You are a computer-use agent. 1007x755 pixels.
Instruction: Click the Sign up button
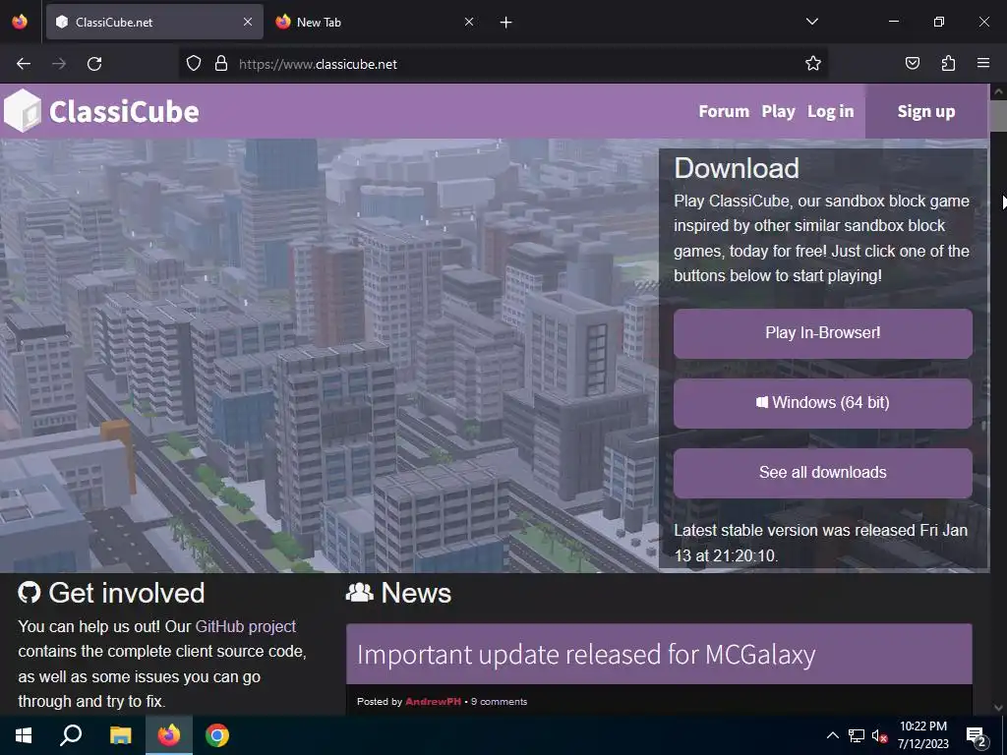point(926,111)
